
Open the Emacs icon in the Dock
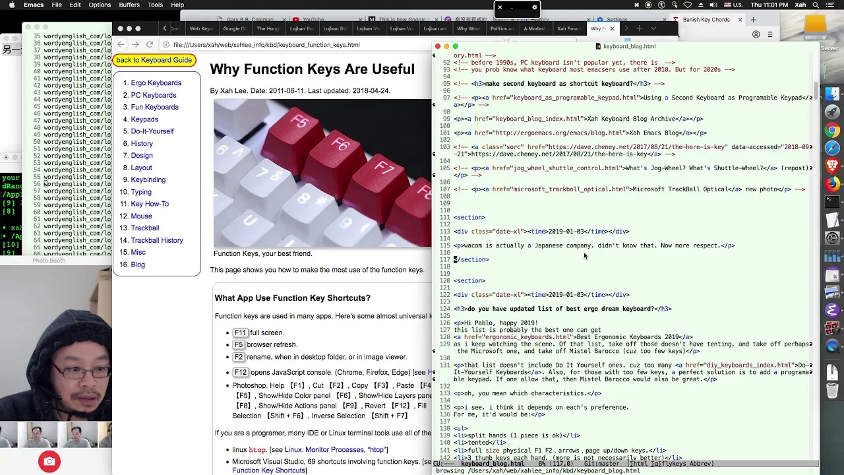832,309
